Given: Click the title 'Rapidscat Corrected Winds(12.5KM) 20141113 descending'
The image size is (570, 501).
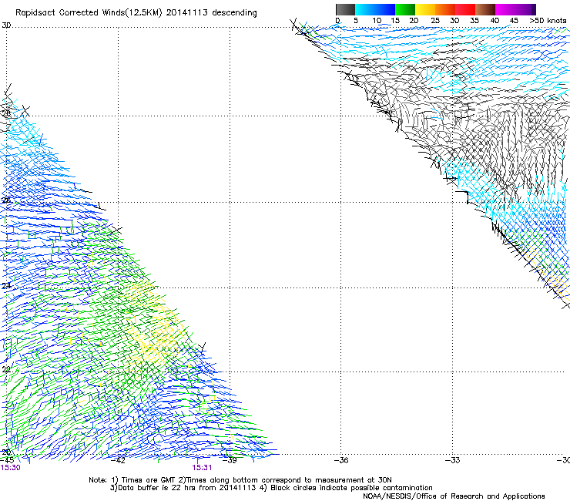Looking at the screenshot, I should [136, 13].
